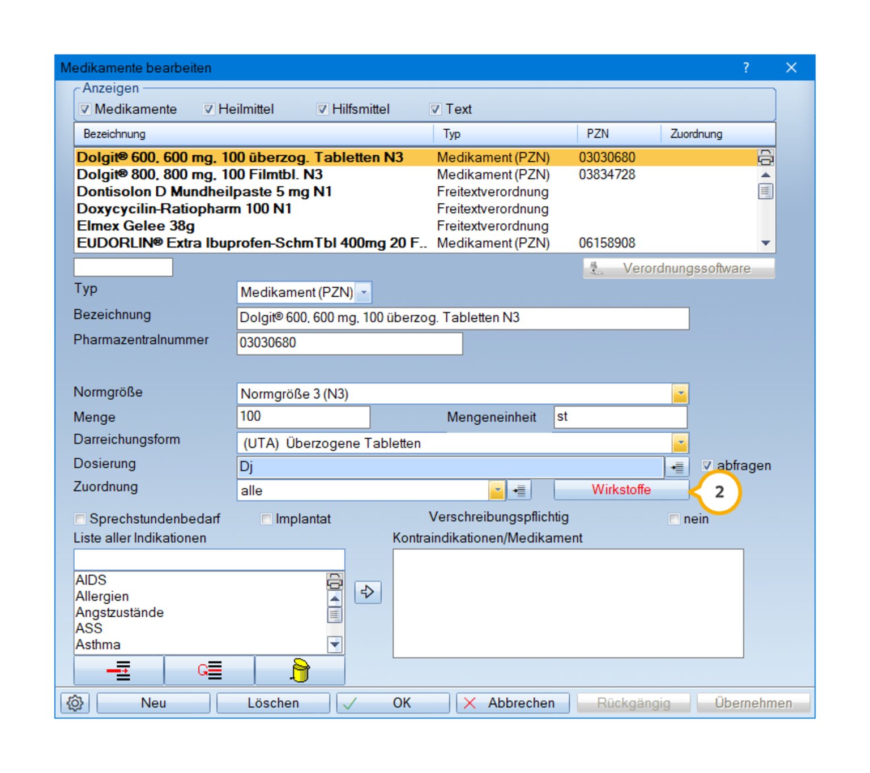Expand the Darreichungsform dropdown
Screen dimensions: 870x773
pos(680,443)
